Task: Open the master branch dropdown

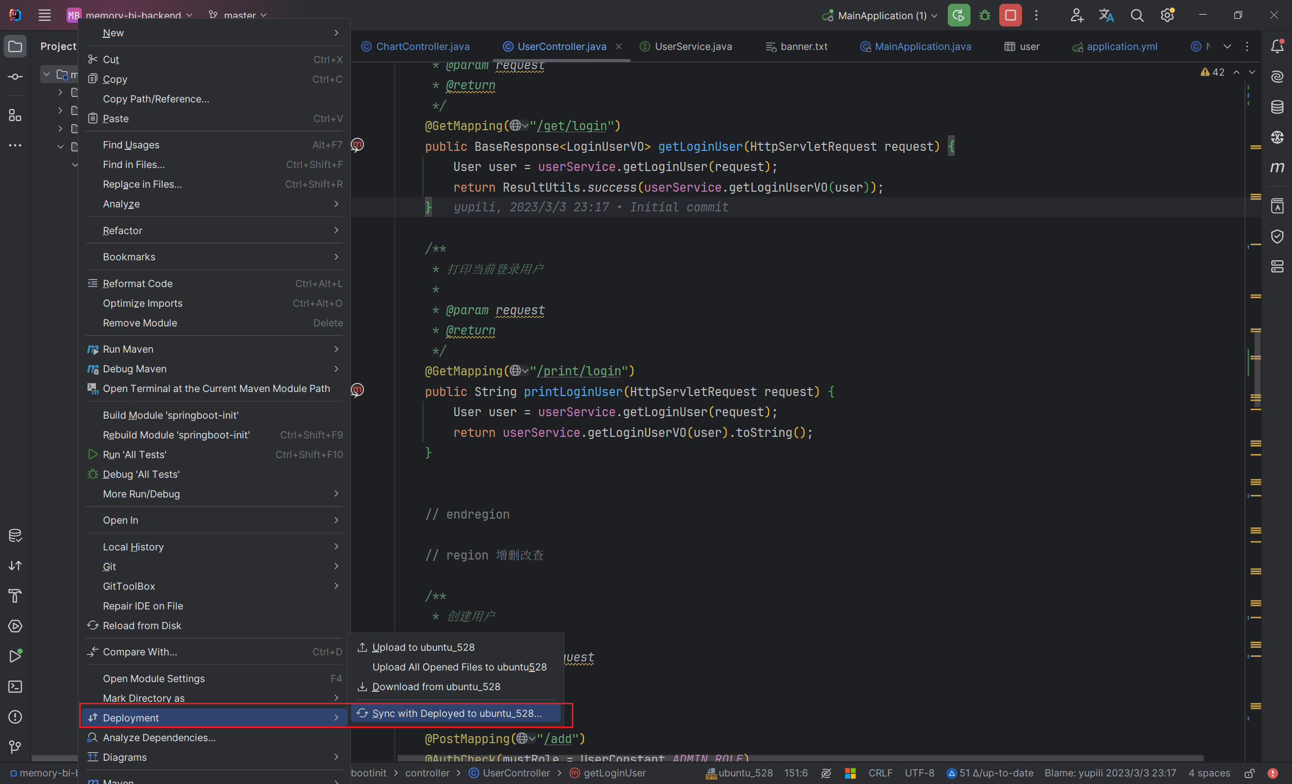Action: tap(238, 16)
